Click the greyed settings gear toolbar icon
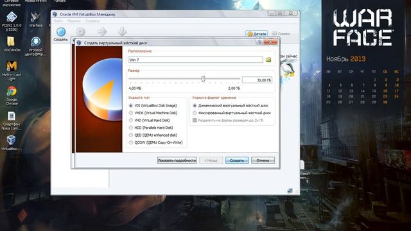The width and height of the screenshot is (411, 231). click(x=81, y=31)
